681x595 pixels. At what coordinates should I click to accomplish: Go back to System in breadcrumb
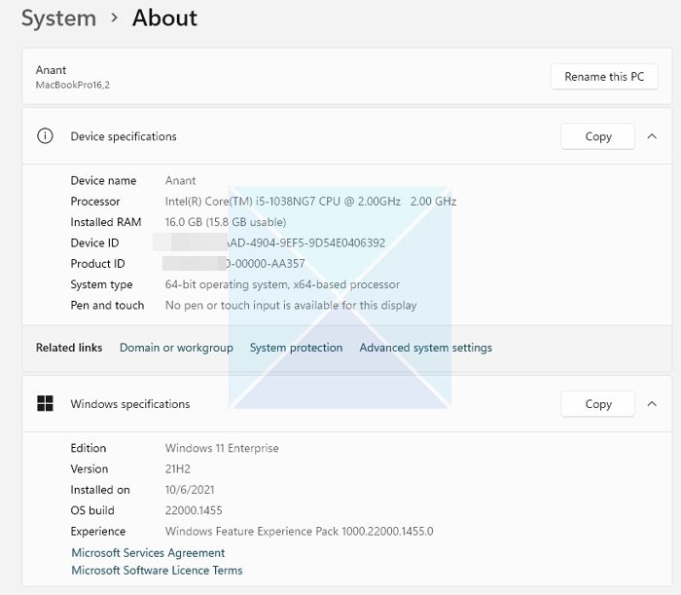58,19
